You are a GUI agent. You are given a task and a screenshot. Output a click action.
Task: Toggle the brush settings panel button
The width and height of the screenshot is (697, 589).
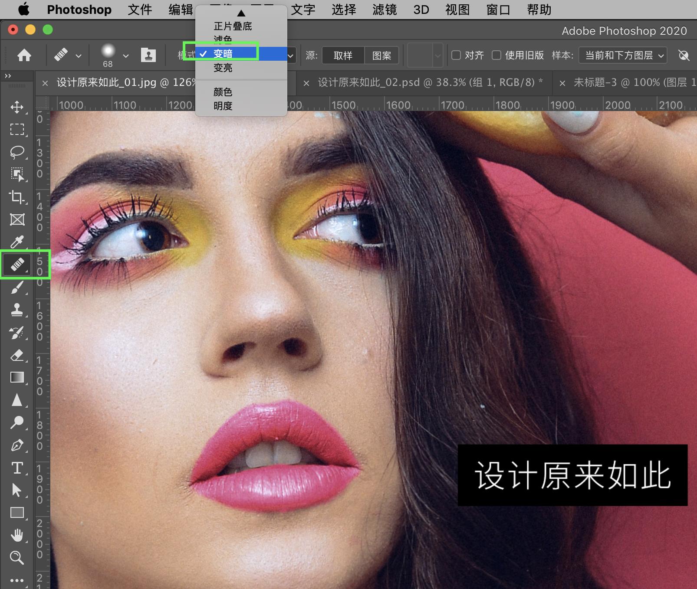tap(148, 55)
